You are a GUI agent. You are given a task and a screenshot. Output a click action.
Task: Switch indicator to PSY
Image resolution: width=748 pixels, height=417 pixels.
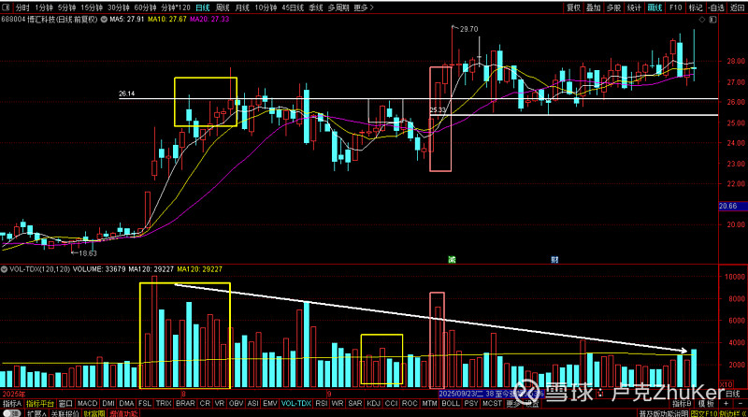(471, 404)
